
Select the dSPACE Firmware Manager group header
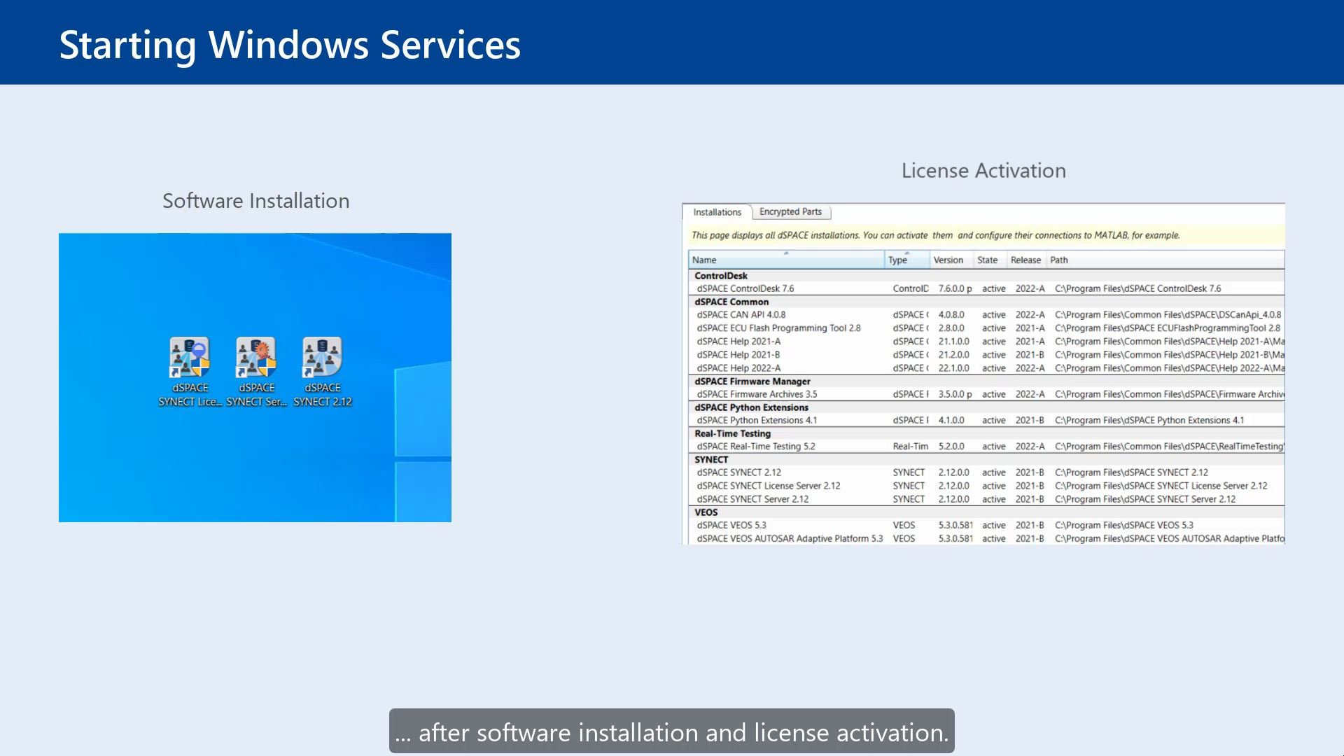click(986, 381)
